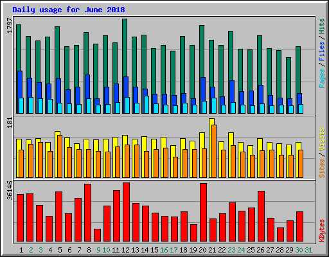Click day label 2 on the axis
This screenshot has height=257, width=329.
coord(31,250)
